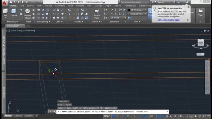Click the Autodesk Exchange X icon
Image resolution: width=212 pixels, height=119 pixels.
(175, 2)
